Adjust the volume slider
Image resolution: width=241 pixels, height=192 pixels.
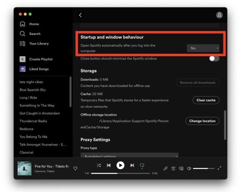[203, 168]
